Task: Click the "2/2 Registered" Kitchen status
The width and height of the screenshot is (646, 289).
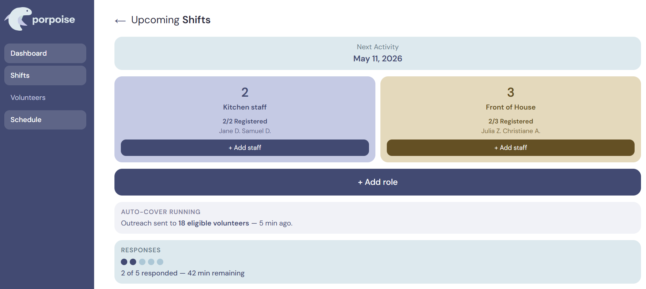Action: click(x=245, y=121)
